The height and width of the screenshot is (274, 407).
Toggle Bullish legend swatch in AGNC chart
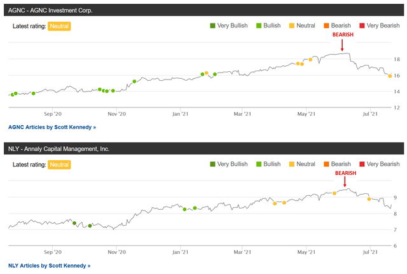(x=259, y=25)
